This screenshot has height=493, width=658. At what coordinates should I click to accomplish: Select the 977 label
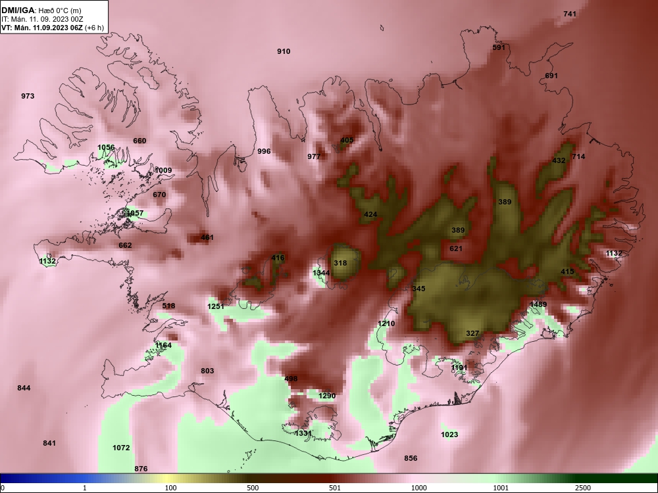(x=313, y=157)
